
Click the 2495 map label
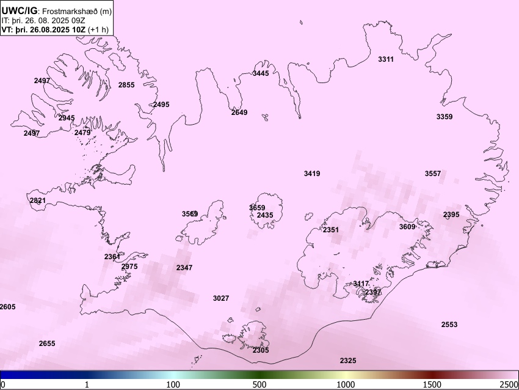[161, 105]
